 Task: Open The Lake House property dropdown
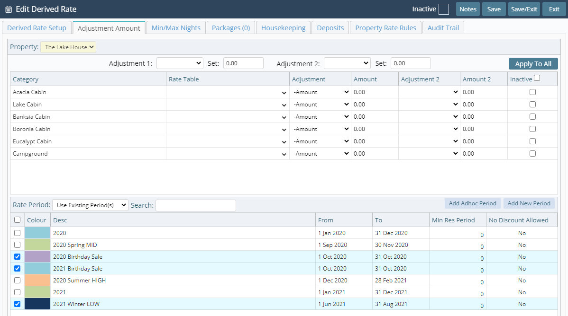click(68, 47)
